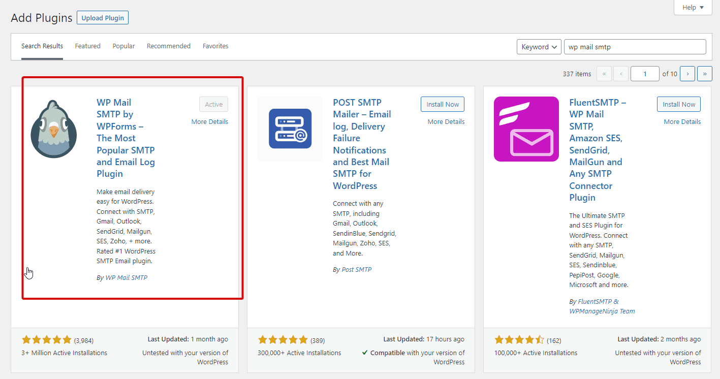
Task: Click the Active button for WP Mail SMTP
Action: click(214, 104)
